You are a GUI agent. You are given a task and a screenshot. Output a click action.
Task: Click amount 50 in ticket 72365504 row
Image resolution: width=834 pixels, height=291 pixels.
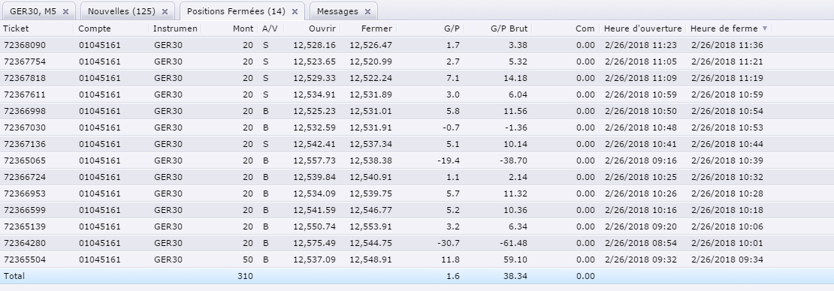[248, 259]
